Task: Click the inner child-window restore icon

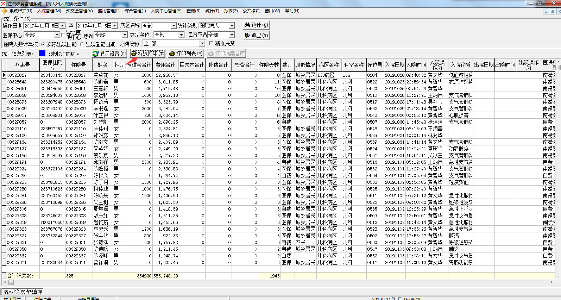Action: click(553, 11)
